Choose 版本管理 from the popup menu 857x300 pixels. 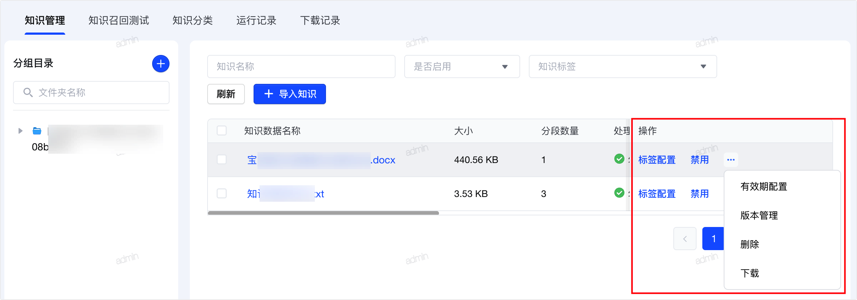click(x=759, y=215)
